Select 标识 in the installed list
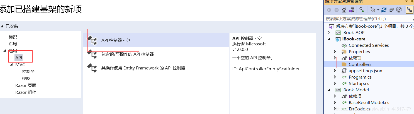 (x=13, y=37)
